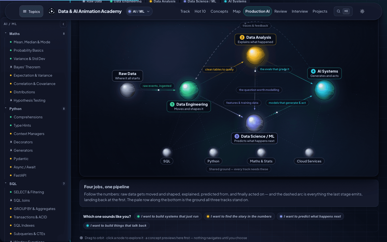The image size is (387, 242).
Task: Open the Hot 10 nav item
Action: [200, 11]
